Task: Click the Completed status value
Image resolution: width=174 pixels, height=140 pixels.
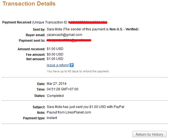Action: pyautogui.click(x=55, y=96)
